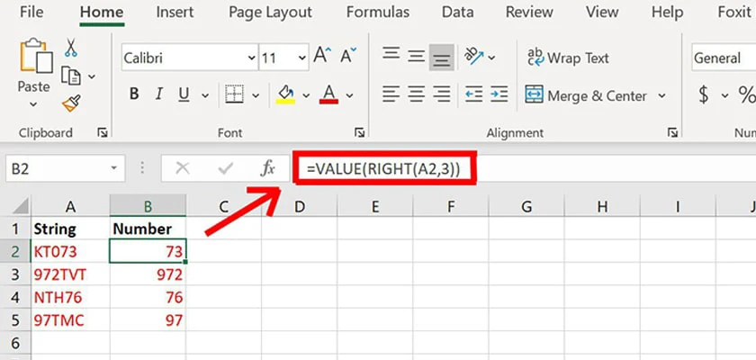Open Alignment group dialog launcher
Screen dimensions: 756x360
(x=672, y=132)
